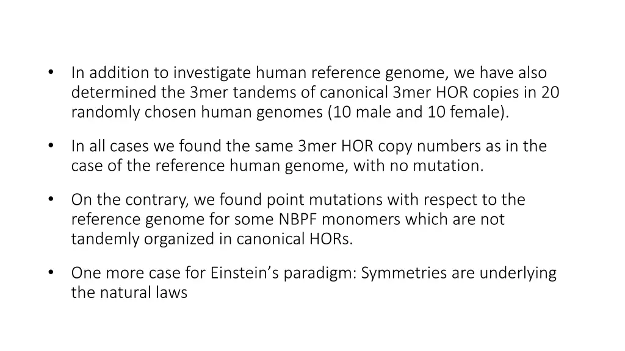This screenshot has width=625, height=351.
Task: Click the fourth bullet point marker
Action: click(x=50, y=273)
